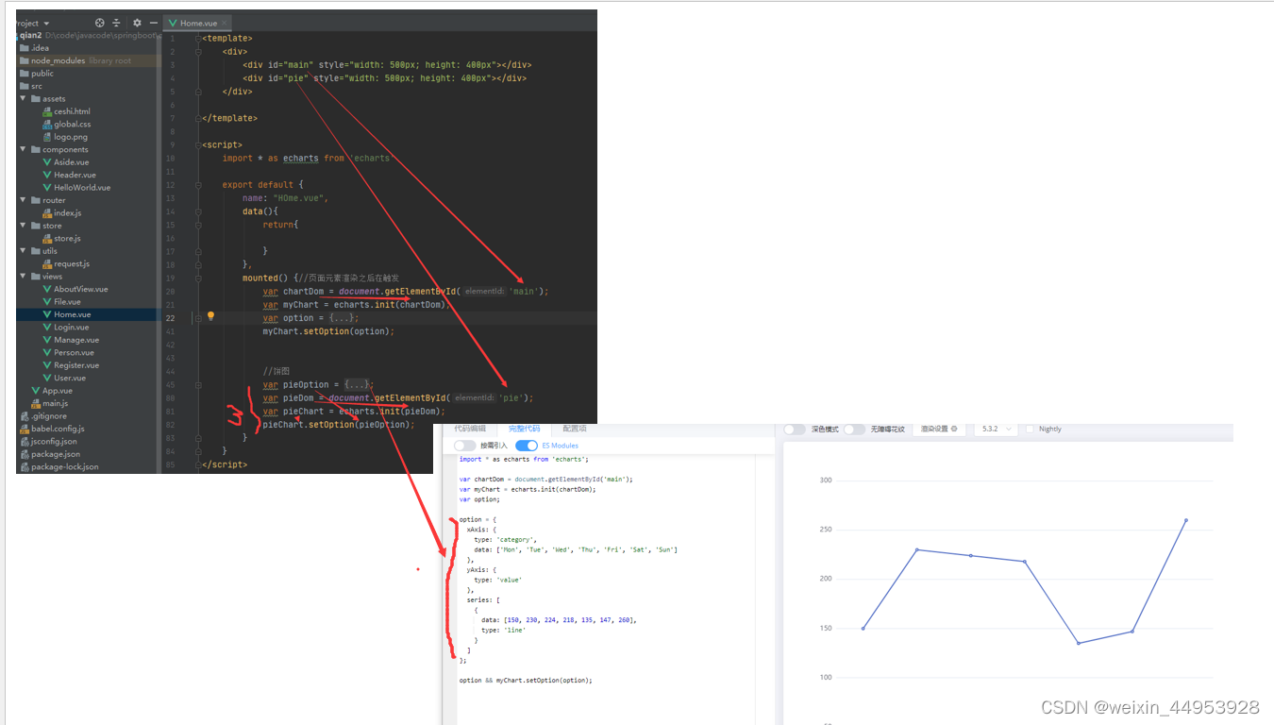Collapse the components folder
Viewport: 1274px width, 725px height.
pos(24,149)
